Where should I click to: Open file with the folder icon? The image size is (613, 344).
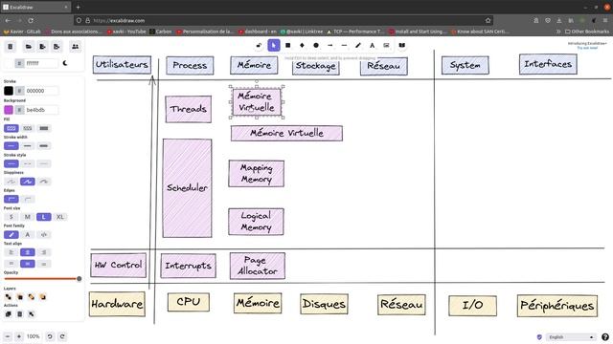[29, 47]
